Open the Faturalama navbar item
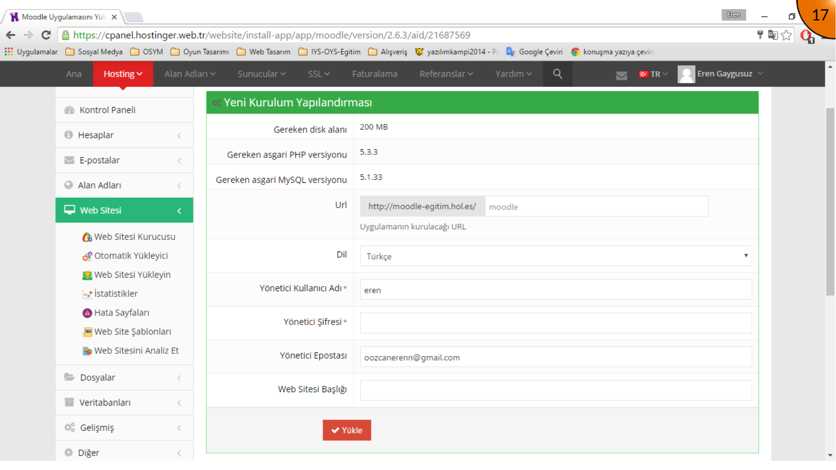The width and height of the screenshot is (836, 470). (375, 74)
